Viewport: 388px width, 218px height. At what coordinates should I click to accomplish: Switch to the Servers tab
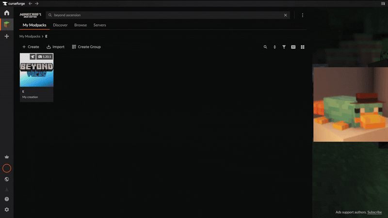coord(99,25)
